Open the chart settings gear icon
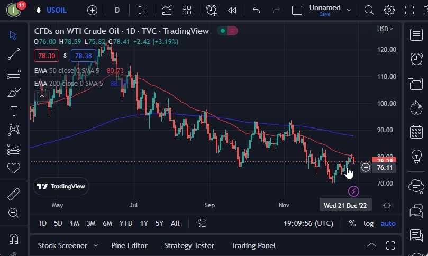The width and height of the screenshot is (428, 256). click(x=389, y=10)
